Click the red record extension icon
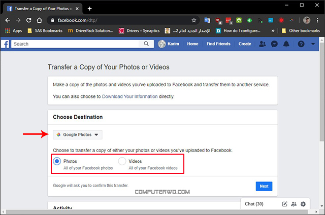 tap(281, 20)
